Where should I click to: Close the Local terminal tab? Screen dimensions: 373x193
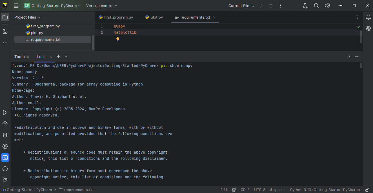pos(51,57)
